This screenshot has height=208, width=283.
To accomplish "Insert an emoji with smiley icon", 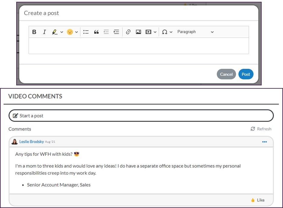I will coord(70,32).
